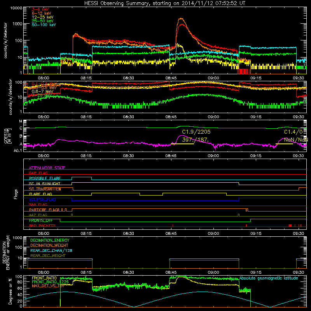Screen dimensions: 311x311
Task: Select the SAA_FLAG label
Action: pos(38,204)
